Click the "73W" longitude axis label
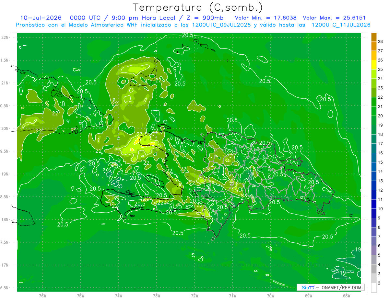 coord(157,295)
